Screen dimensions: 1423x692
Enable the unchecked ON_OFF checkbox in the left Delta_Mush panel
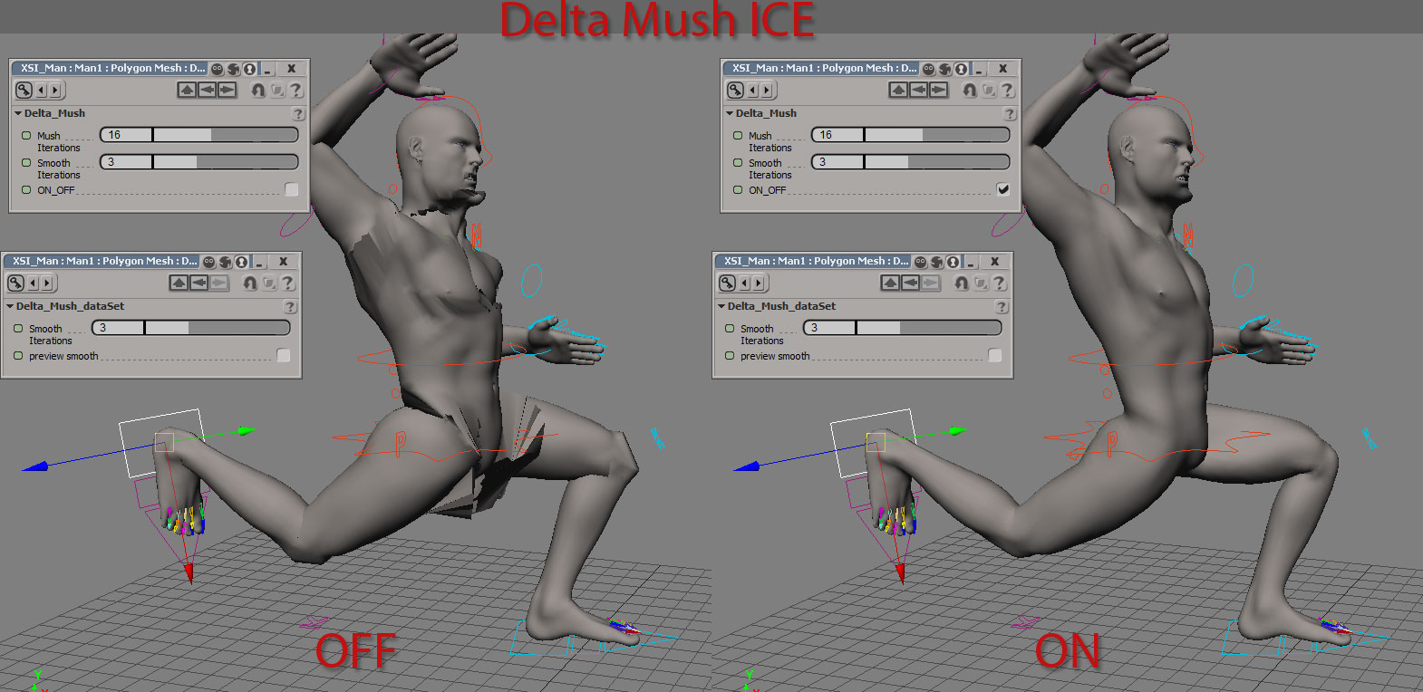(291, 189)
